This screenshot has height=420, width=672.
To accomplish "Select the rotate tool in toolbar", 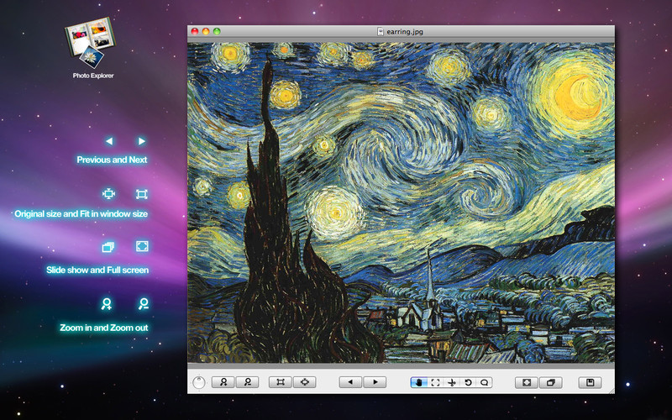I will click(468, 382).
